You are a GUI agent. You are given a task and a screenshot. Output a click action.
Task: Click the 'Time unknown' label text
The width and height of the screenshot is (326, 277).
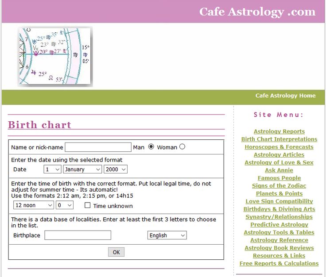coord(113,206)
